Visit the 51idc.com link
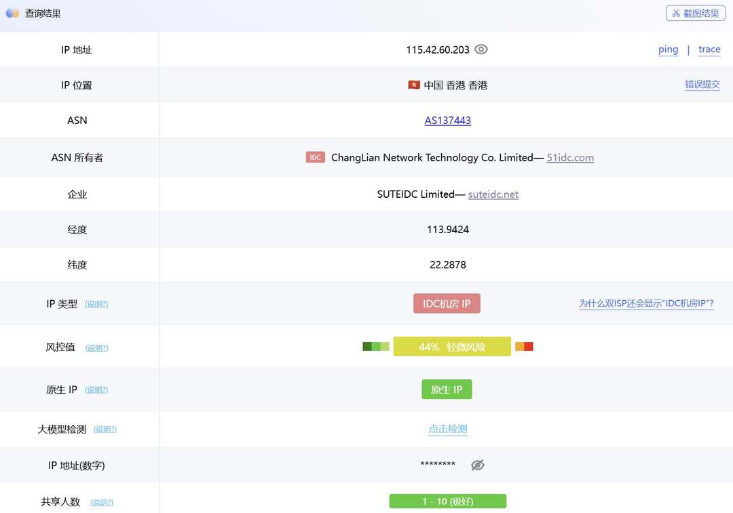The width and height of the screenshot is (733, 513). coord(570,158)
